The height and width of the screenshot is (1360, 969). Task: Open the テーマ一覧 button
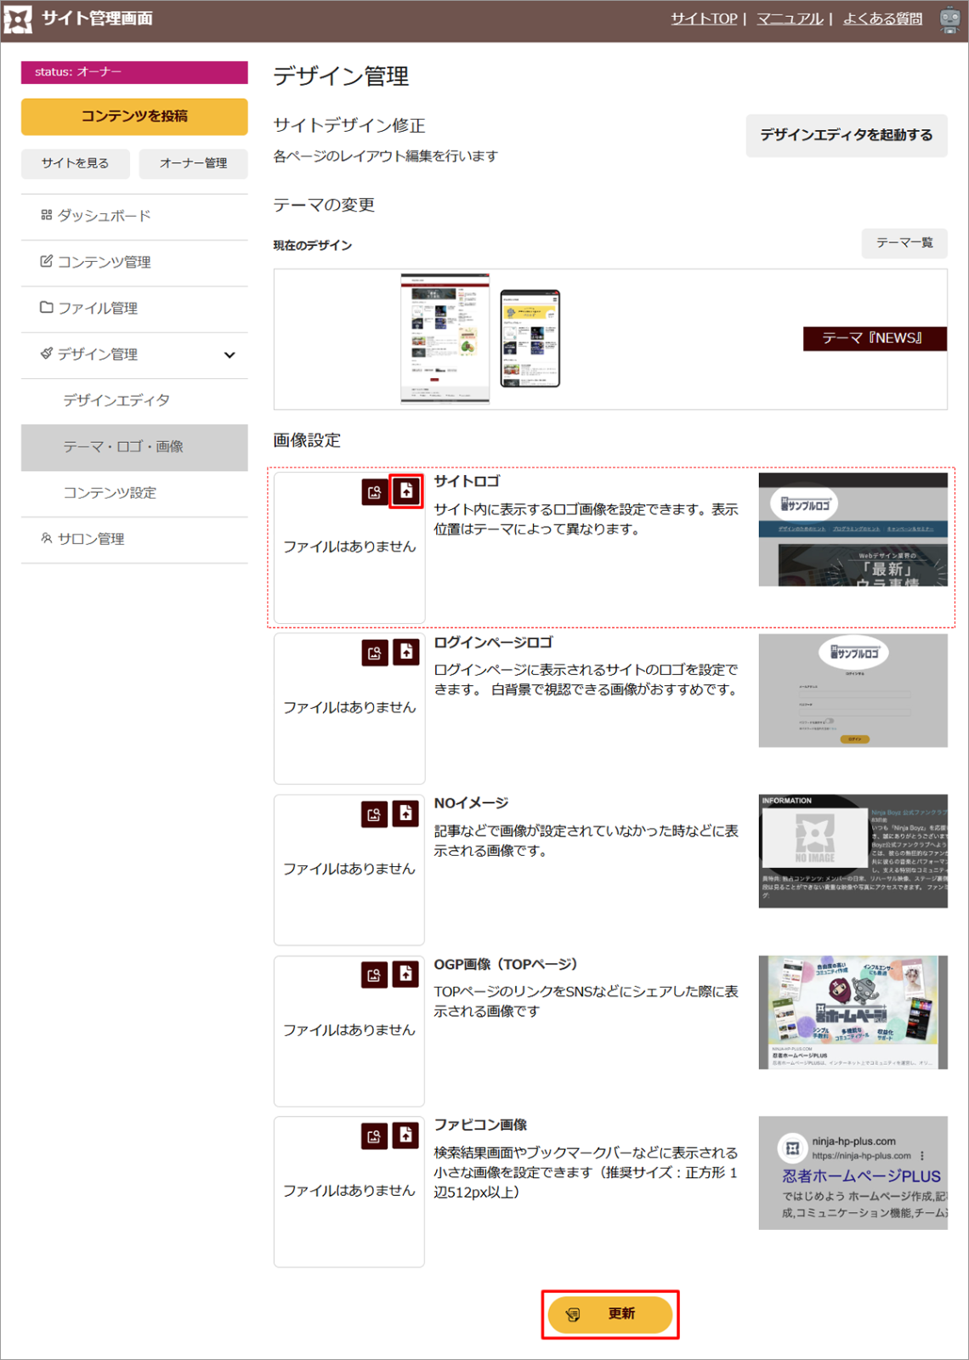pyautogui.click(x=904, y=243)
